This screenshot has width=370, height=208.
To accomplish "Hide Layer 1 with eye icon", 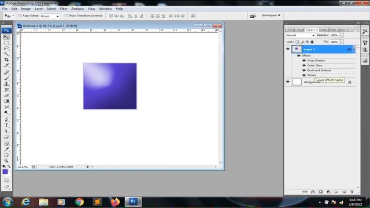I will point(288,49).
